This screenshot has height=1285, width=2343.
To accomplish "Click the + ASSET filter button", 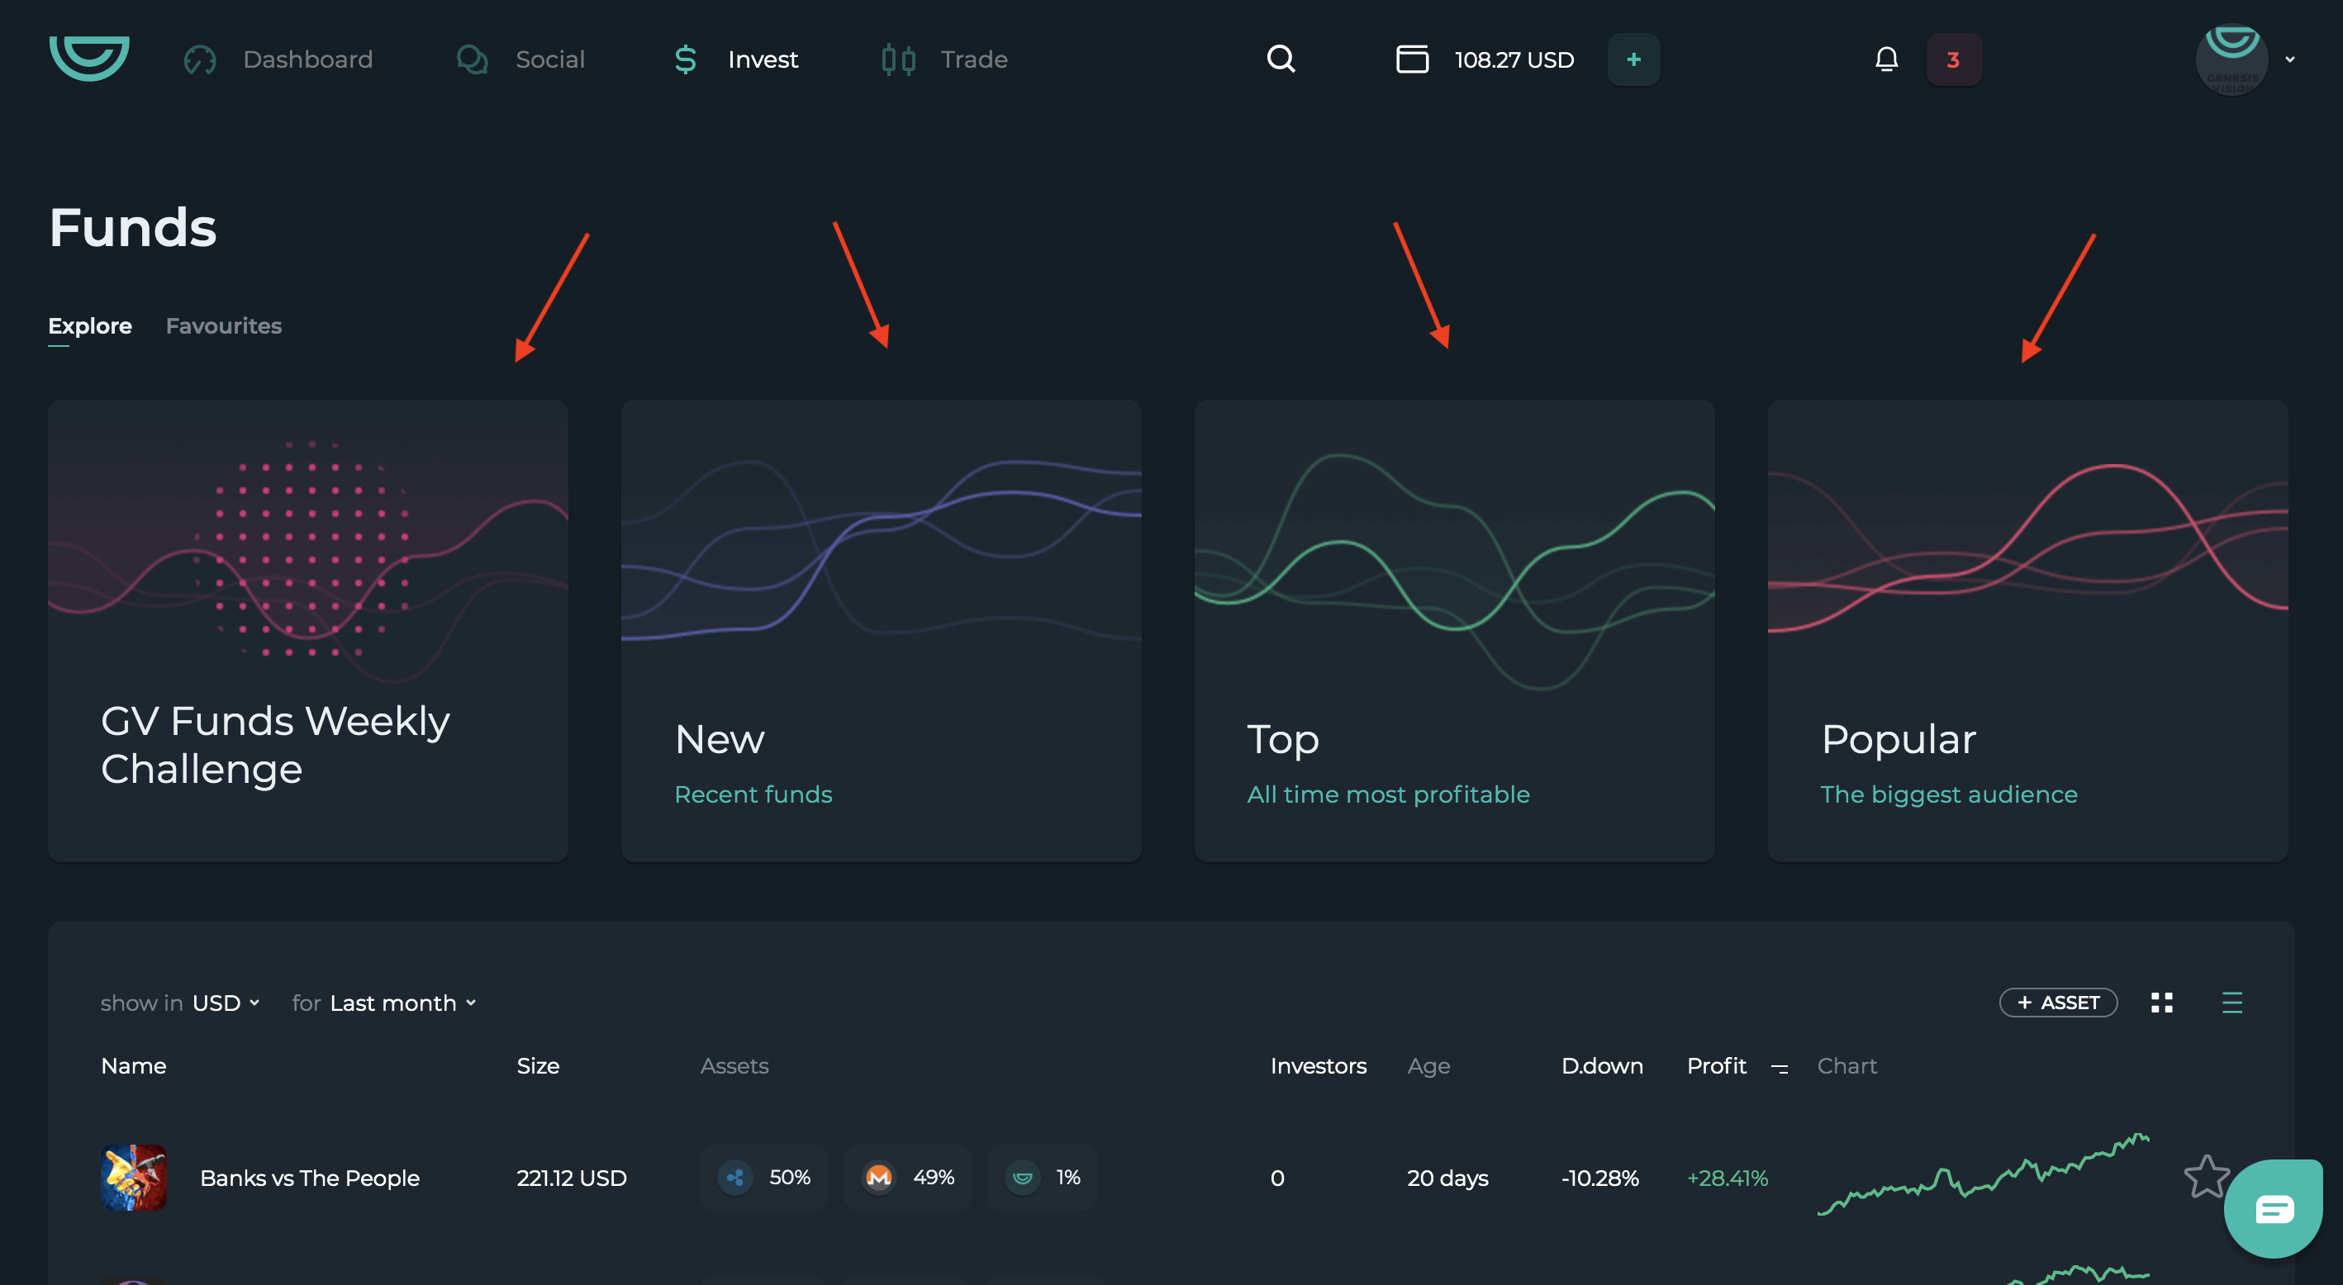I will click(2057, 1003).
